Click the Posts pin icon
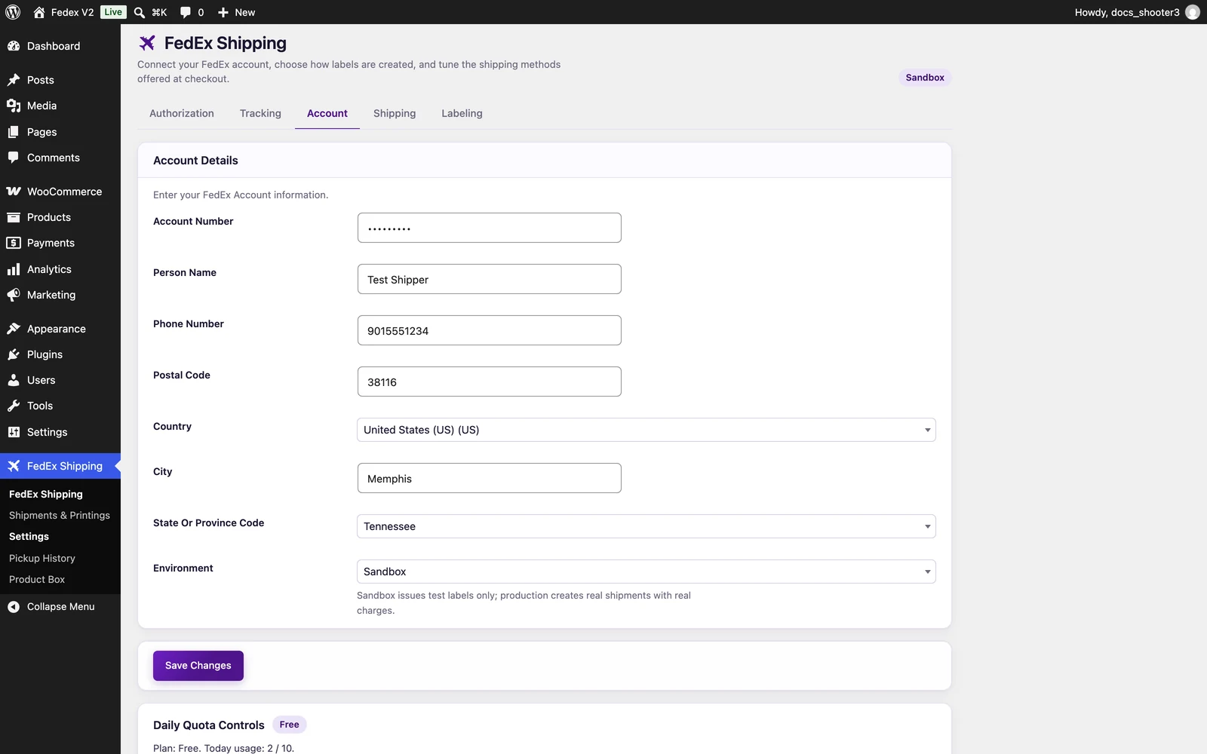This screenshot has width=1207, height=754. (x=14, y=80)
